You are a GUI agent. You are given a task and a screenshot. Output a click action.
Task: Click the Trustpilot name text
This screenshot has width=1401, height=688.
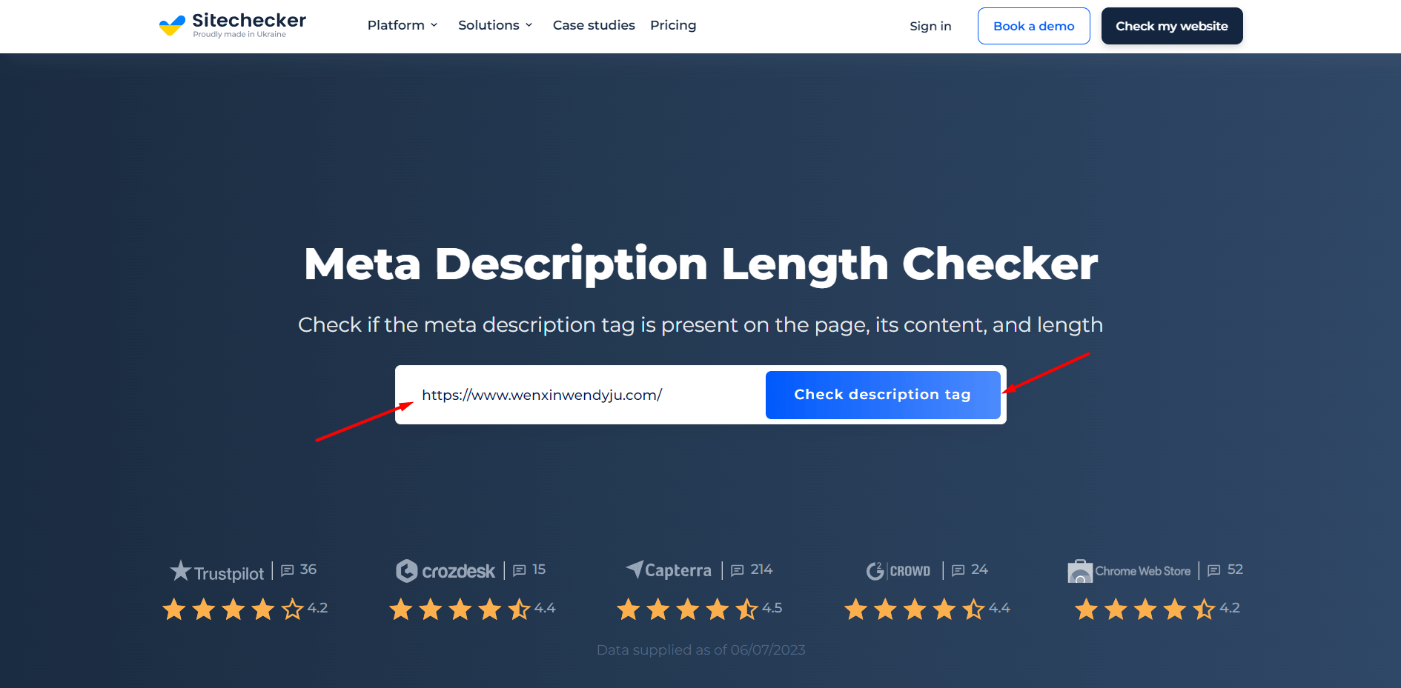pos(229,574)
